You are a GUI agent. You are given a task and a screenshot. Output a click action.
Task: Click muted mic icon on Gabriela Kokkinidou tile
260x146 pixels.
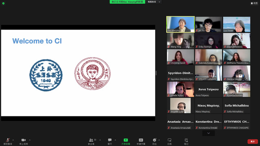(x=197, y=63)
